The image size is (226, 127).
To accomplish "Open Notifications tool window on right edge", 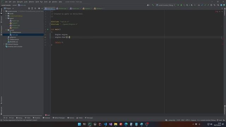I will pos(225,109).
